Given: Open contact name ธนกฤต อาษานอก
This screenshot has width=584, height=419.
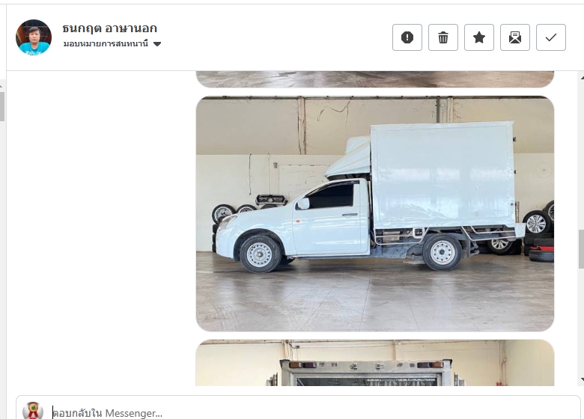Looking at the screenshot, I should point(109,28).
